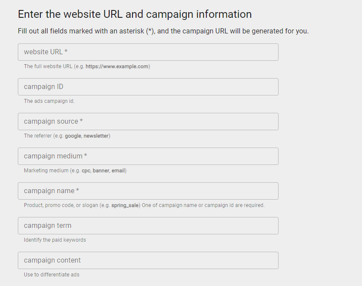
Task: Click the page heading about campaign information
Action: pos(135,14)
